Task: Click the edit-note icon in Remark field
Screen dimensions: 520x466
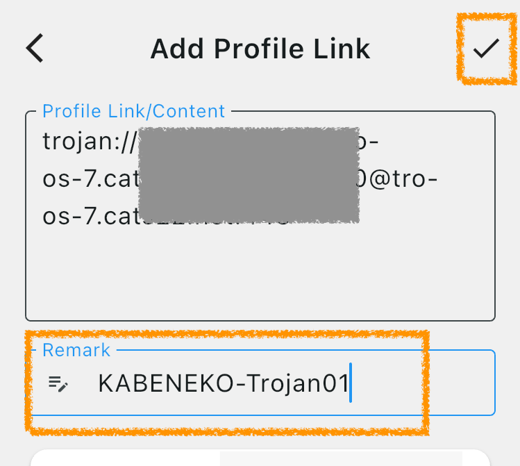Action: [x=58, y=384]
